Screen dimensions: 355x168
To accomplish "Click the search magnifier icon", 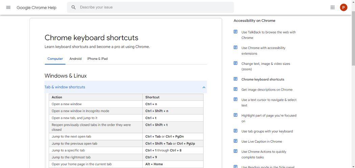I will 73,7.
